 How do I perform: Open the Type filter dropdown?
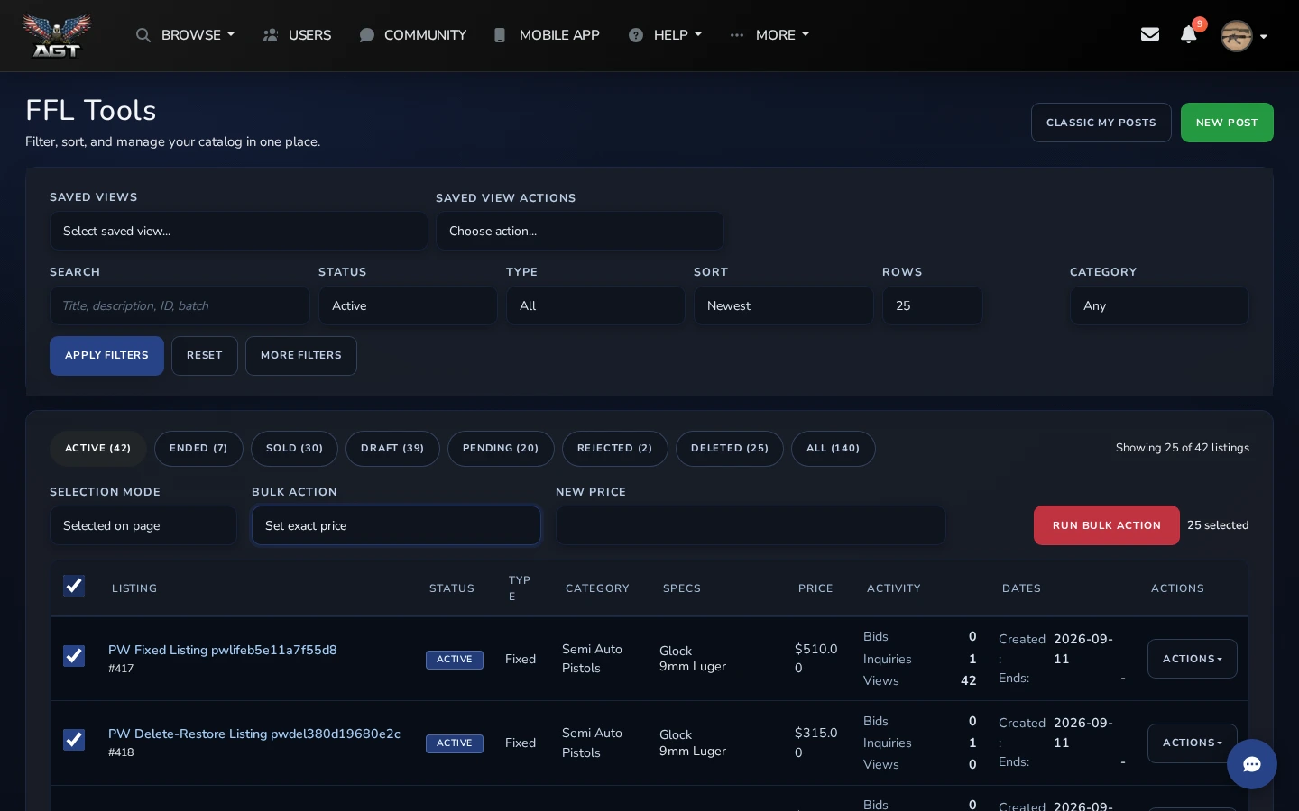click(595, 305)
